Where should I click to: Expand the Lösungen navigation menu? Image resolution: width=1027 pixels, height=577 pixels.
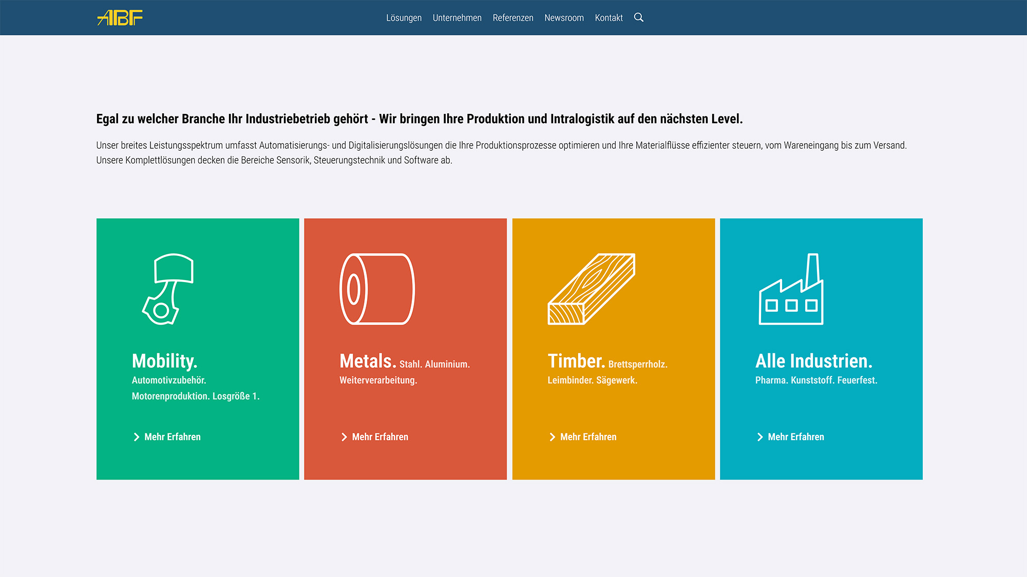[x=404, y=17]
